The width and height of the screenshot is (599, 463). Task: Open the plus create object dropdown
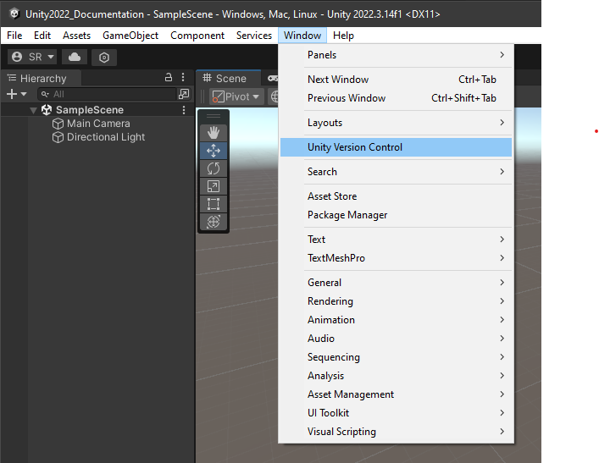[x=16, y=94]
